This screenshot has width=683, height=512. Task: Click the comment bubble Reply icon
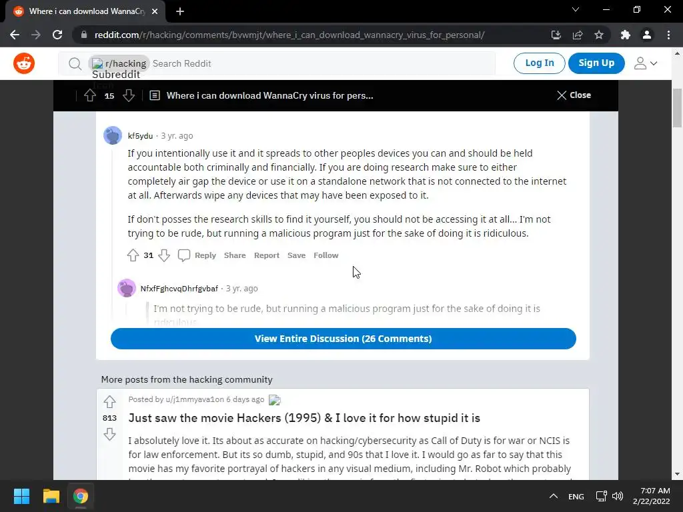[x=184, y=255]
